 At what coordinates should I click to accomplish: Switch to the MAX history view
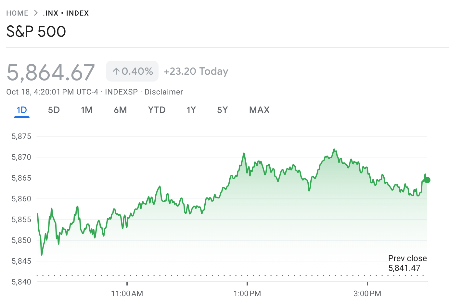(x=259, y=110)
